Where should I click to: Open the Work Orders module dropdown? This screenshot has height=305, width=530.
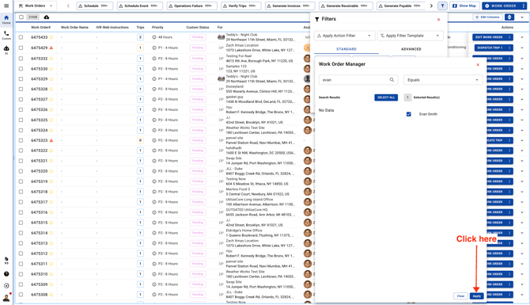(36, 6)
